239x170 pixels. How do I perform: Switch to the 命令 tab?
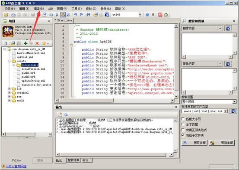click(x=87, y=160)
